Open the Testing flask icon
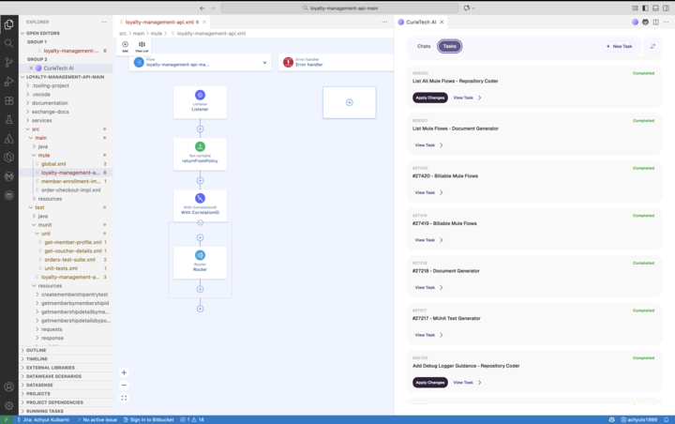The height and width of the screenshot is (424, 675). (x=9, y=120)
